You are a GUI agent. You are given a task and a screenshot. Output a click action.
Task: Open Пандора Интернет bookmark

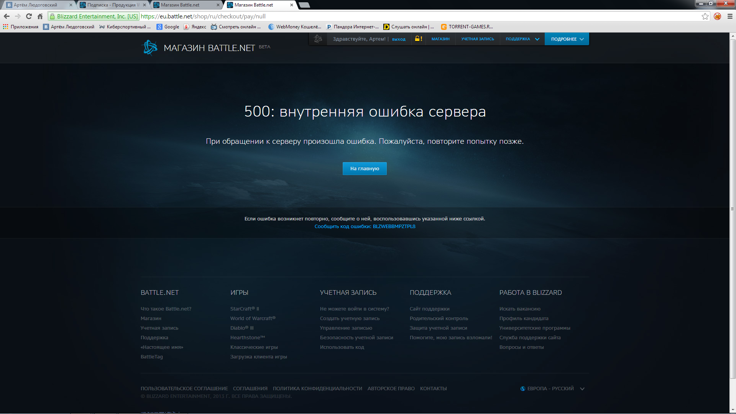click(352, 27)
